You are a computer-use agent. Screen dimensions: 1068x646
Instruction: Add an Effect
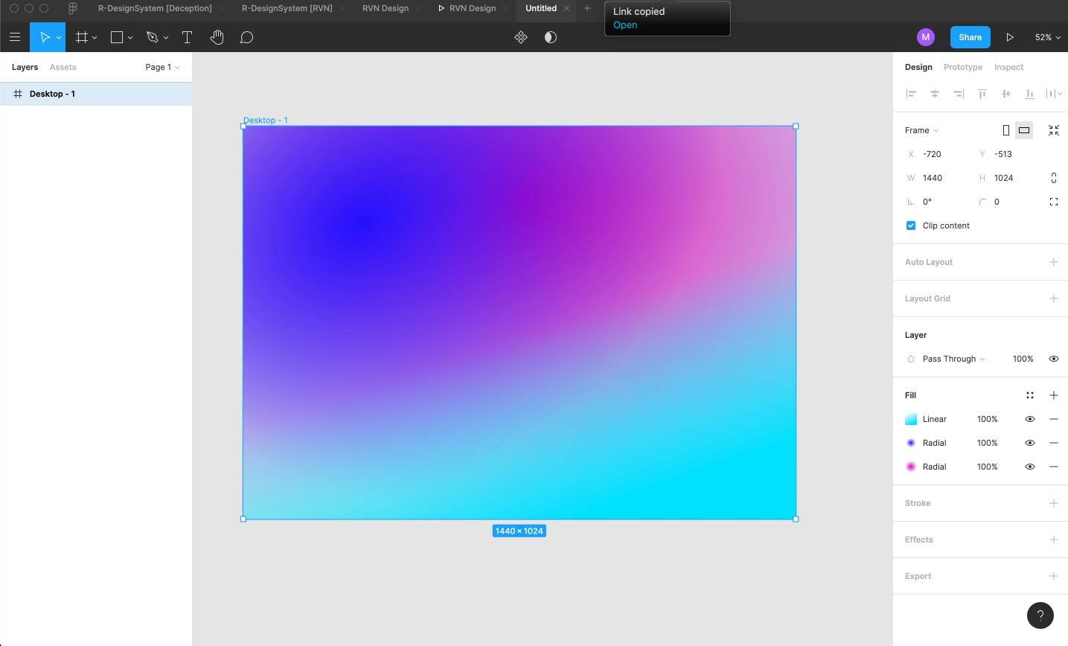click(x=1054, y=540)
